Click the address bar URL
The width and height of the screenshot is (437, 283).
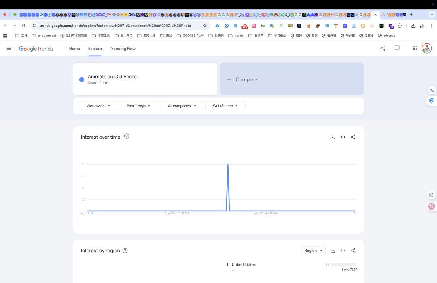[x=115, y=26]
